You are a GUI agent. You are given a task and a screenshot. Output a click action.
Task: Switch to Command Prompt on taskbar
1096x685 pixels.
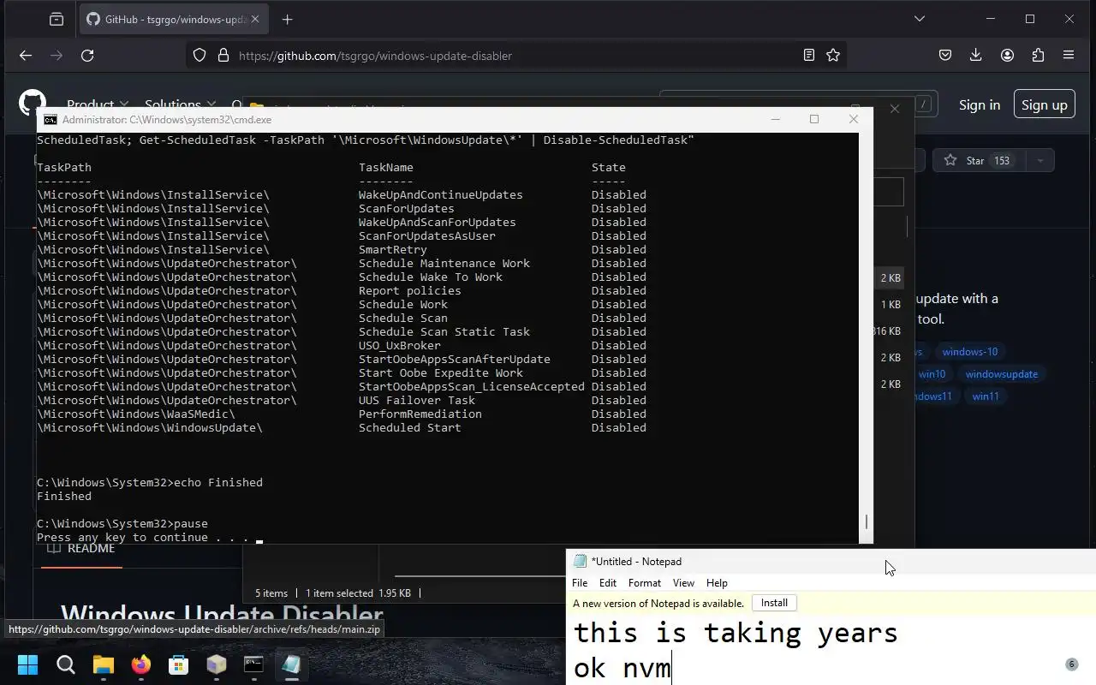(x=253, y=664)
